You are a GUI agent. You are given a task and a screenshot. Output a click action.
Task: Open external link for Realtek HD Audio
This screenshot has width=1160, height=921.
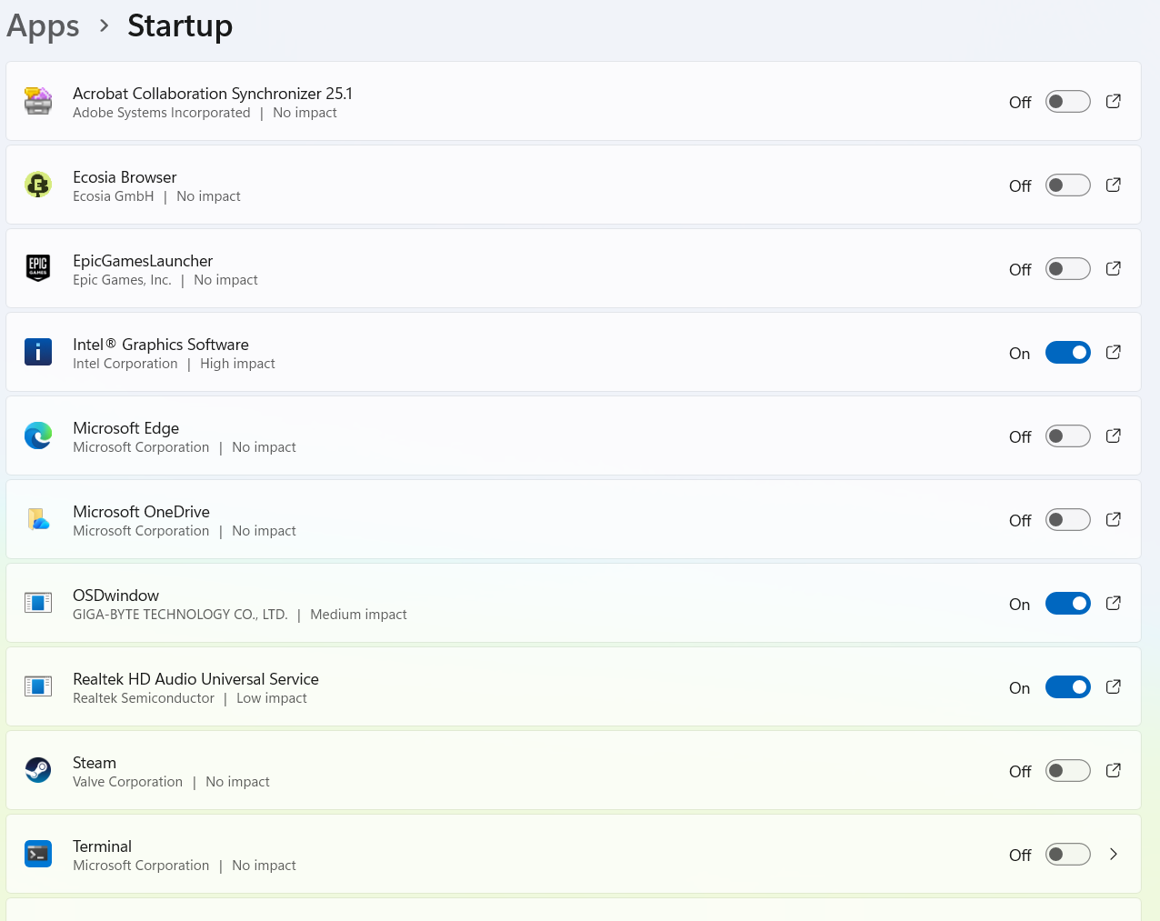point(1113,686)
